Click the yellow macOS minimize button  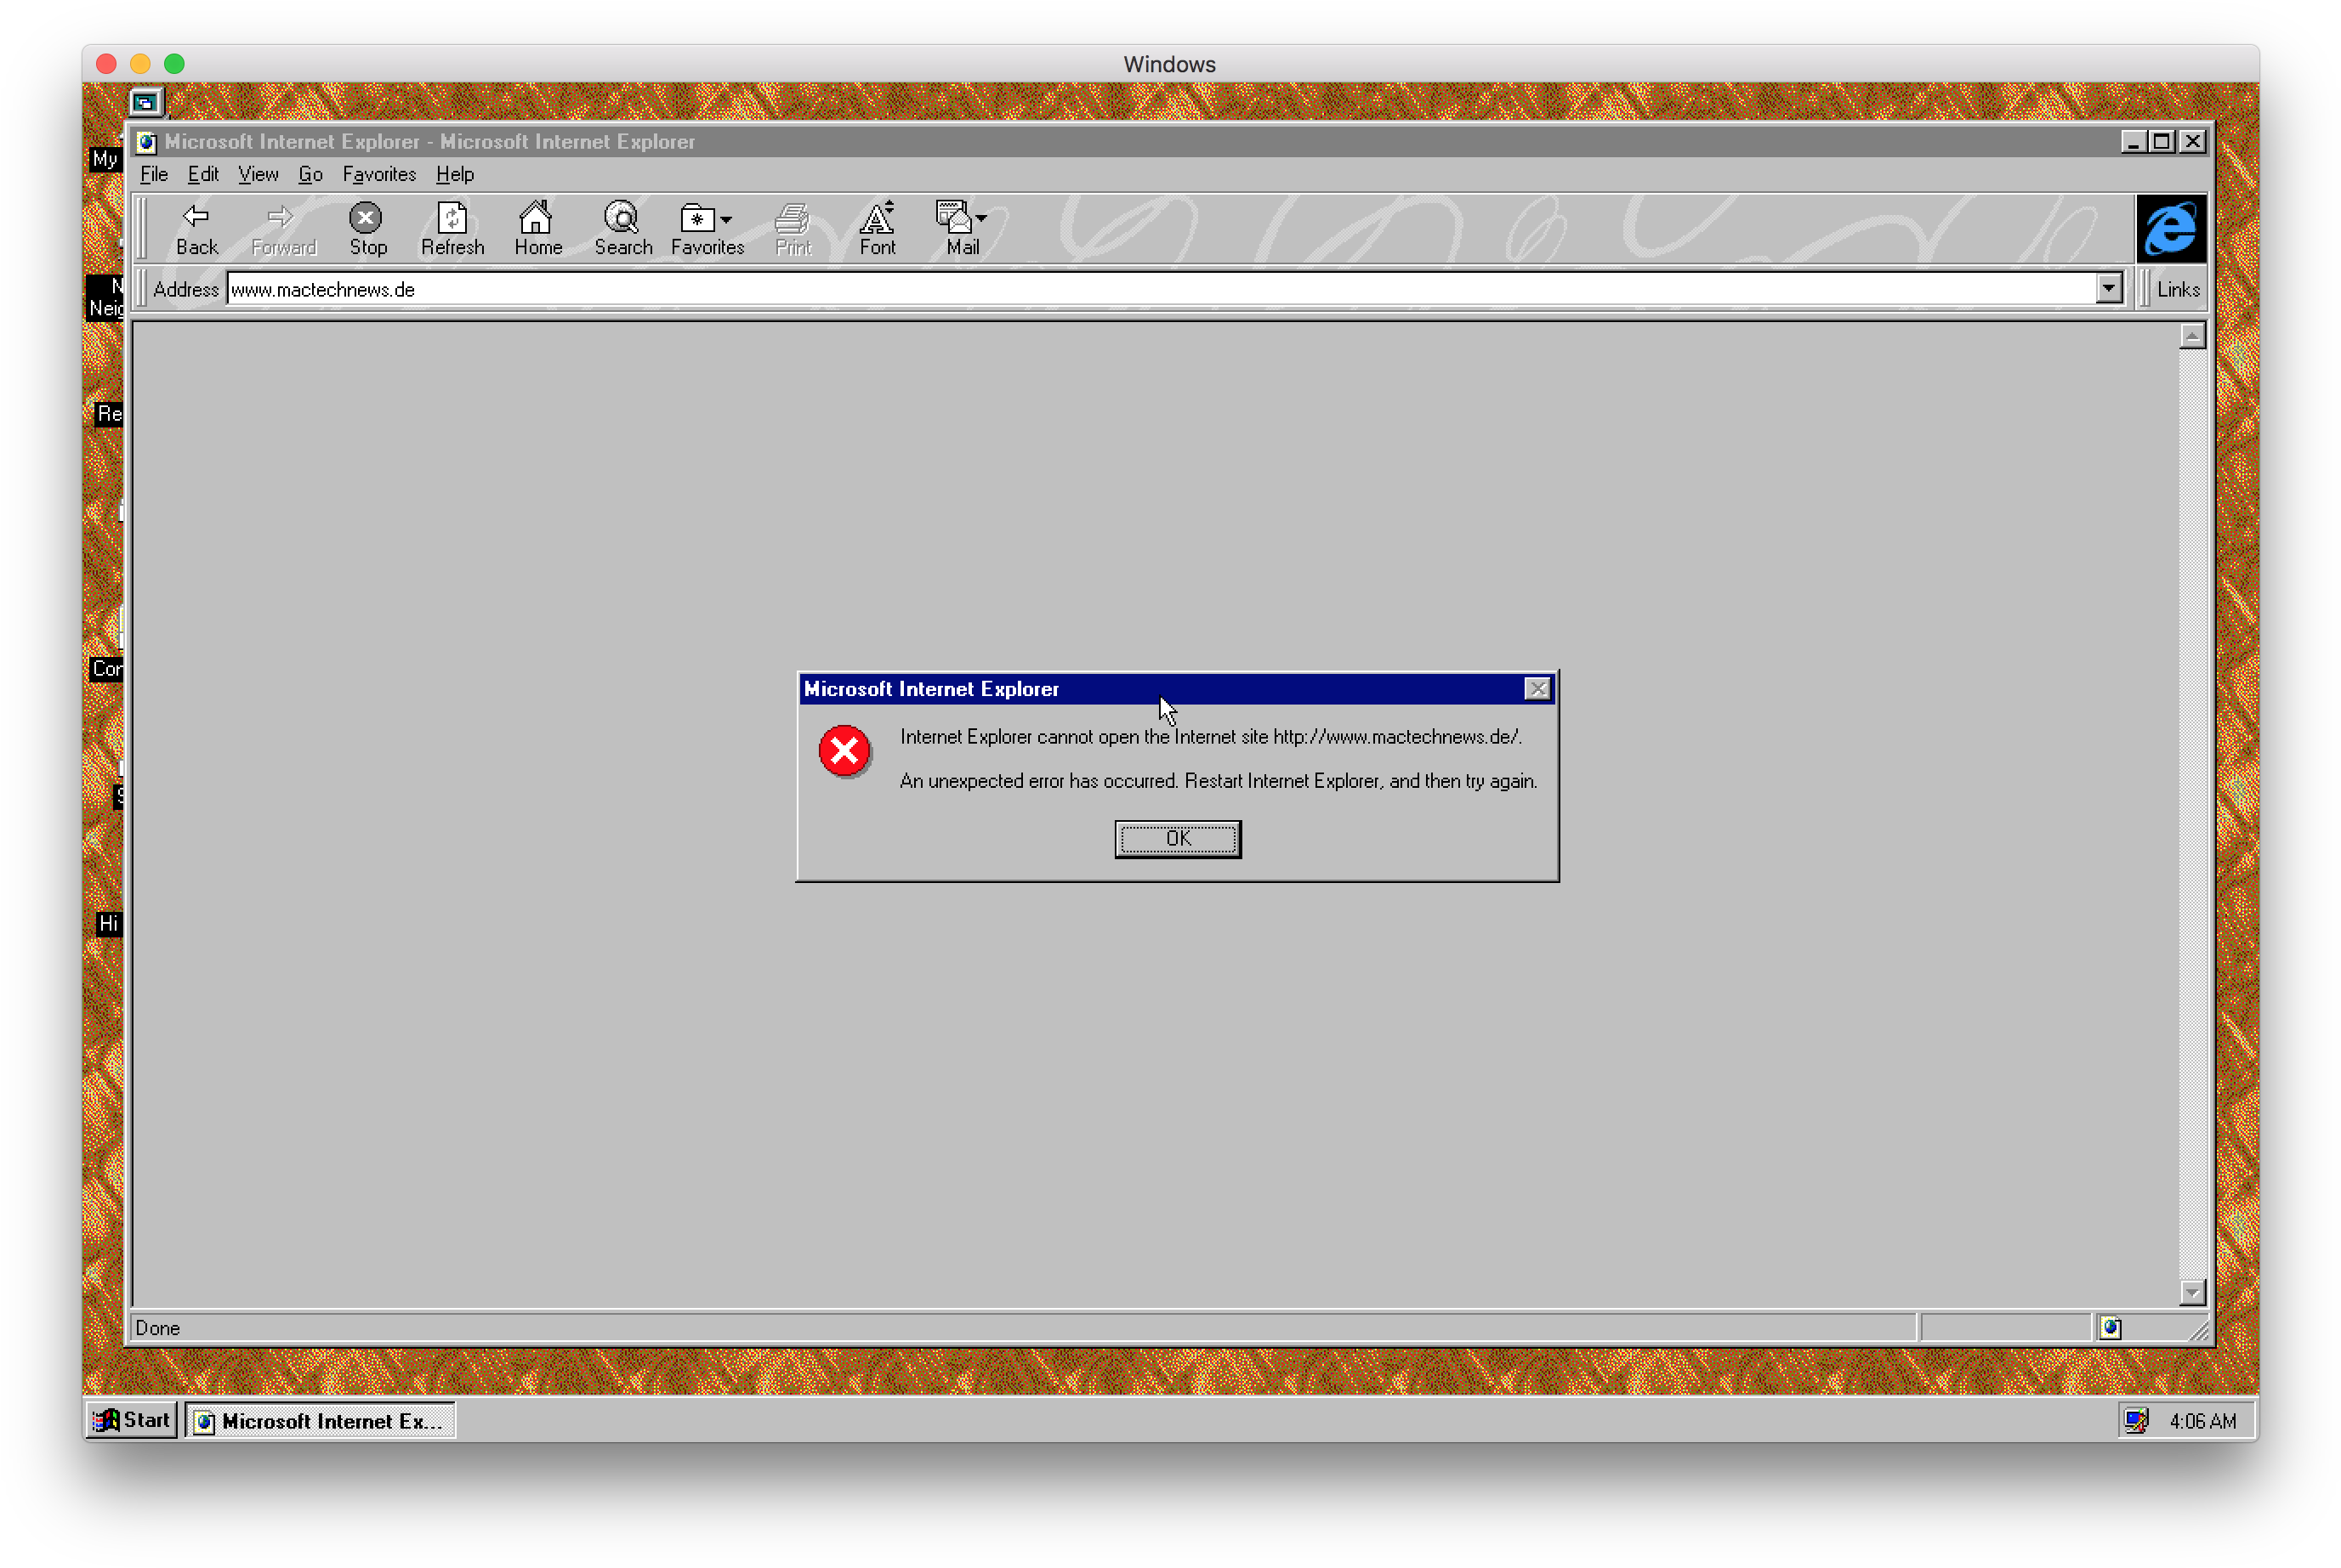141,64
